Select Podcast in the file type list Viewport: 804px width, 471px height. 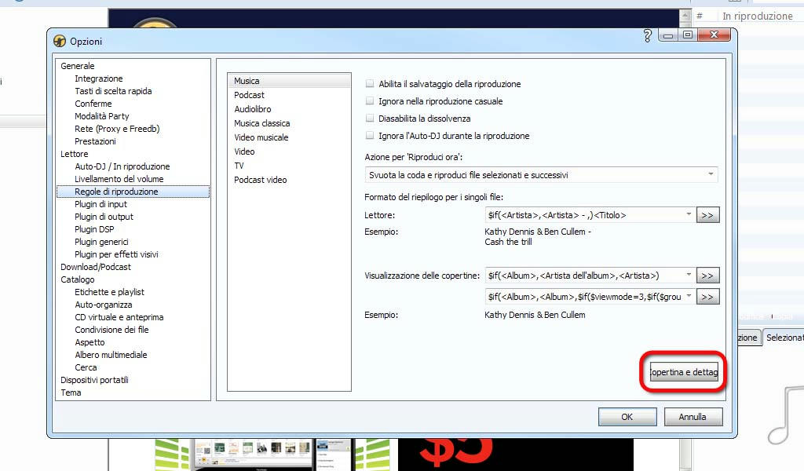point(249,95)
